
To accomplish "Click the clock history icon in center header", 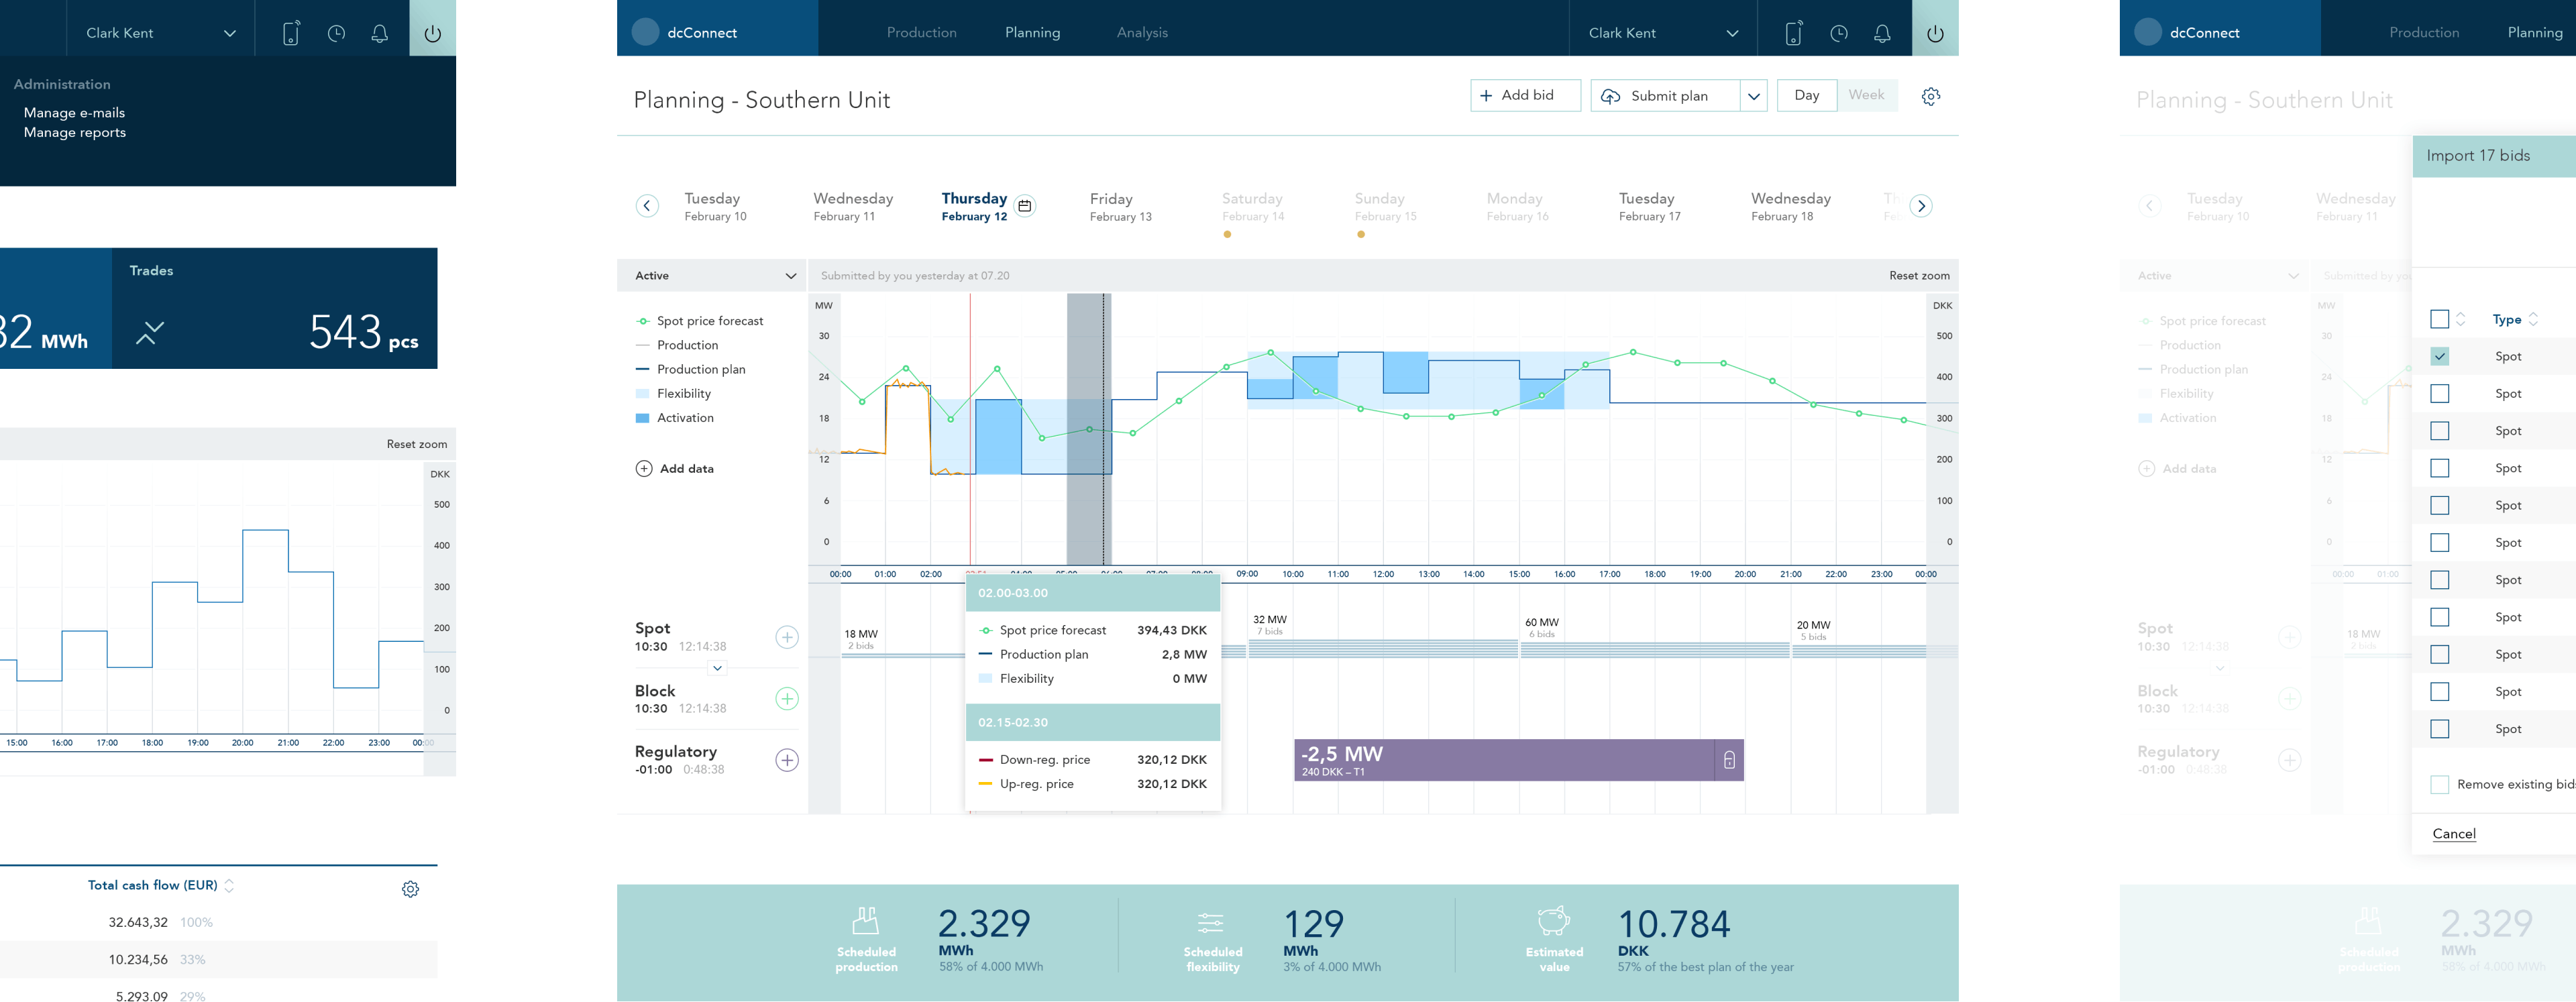I will (x=1838, y=33).
